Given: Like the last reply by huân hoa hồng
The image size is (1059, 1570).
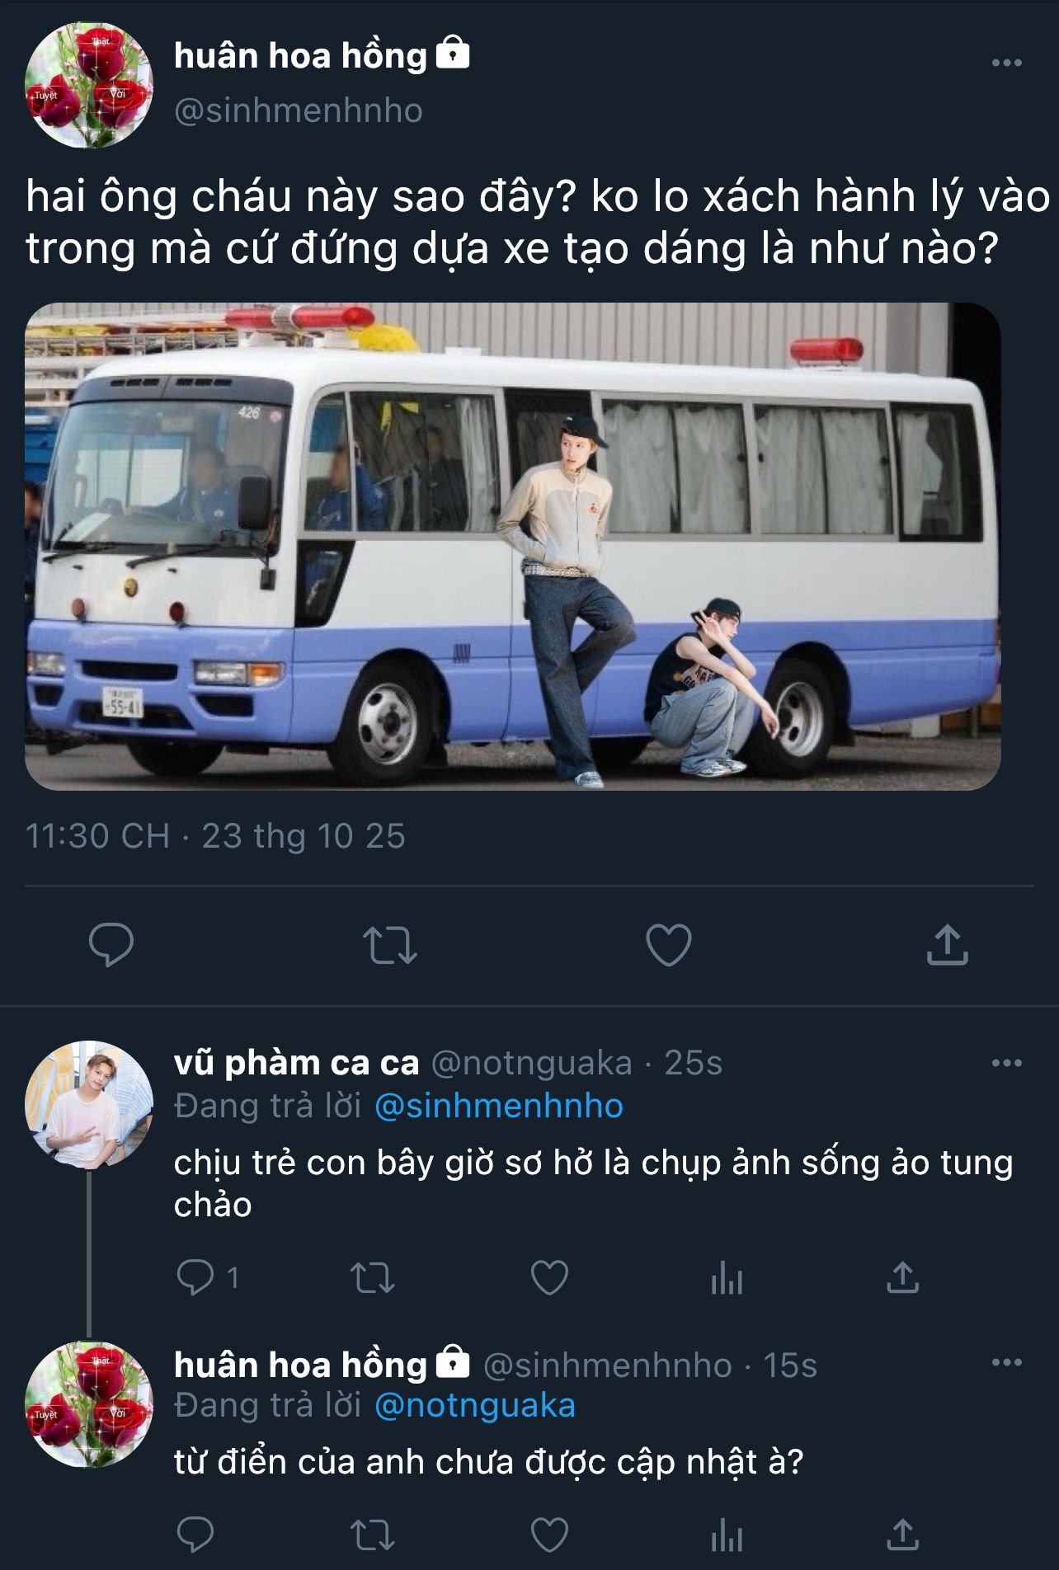Looking at the screenshot, I should (549, 1535).
